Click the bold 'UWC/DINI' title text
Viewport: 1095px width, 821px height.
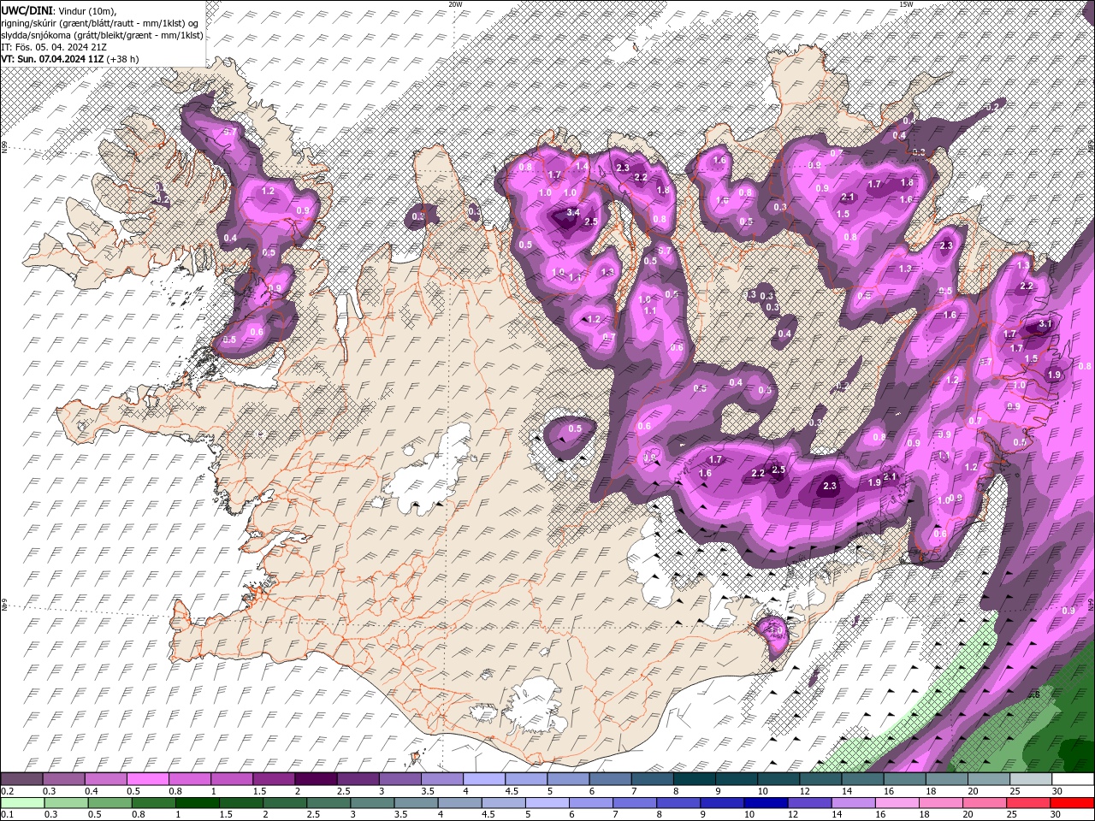click(x=27, y=10)
